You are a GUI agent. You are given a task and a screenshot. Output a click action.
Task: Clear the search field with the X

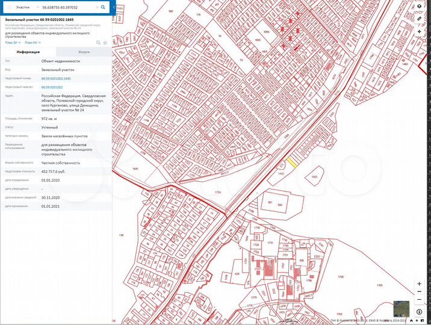coord(97,7)
